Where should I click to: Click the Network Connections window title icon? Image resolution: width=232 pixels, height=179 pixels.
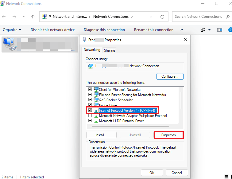[x=2, y=3]
